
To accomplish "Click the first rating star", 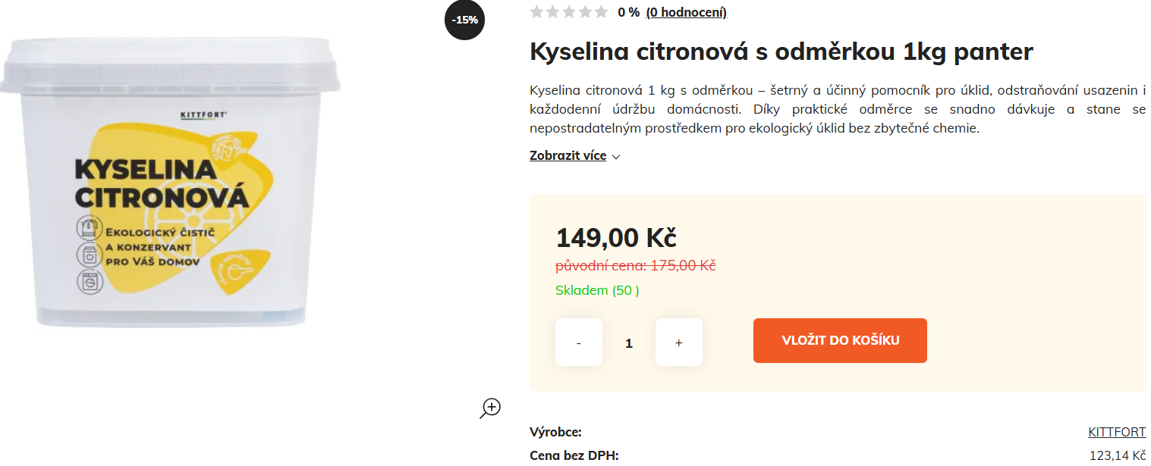I will (x=537, y=12).
